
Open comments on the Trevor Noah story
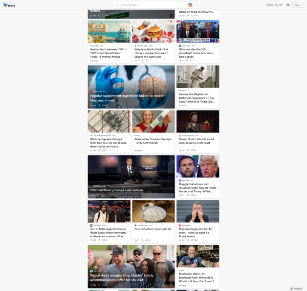pos(192,150)
